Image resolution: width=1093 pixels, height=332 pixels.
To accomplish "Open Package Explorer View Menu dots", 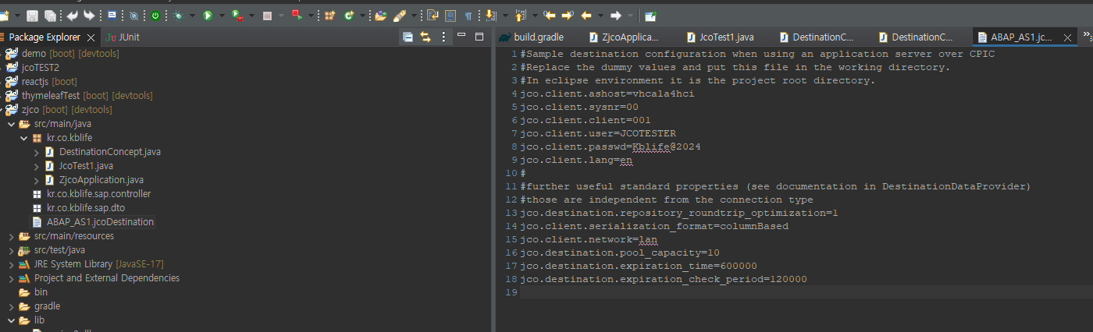I will click(x=444, y=37).
